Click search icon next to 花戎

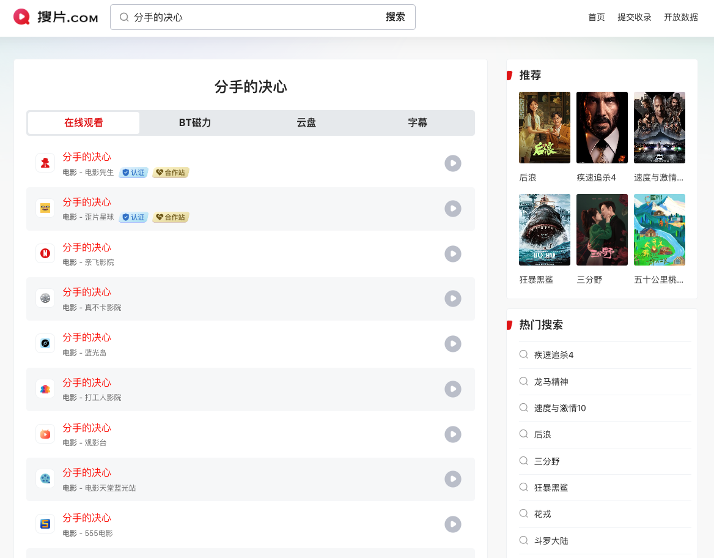(x=524, y=514)
